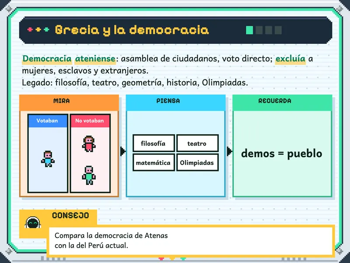
Task: Select the first green progress square
Action: (249, 30)
